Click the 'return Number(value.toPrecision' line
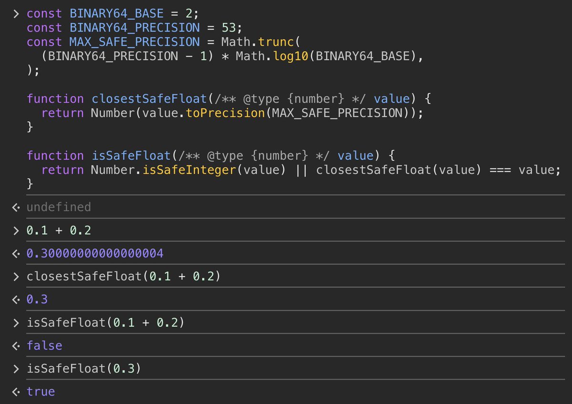572x404 pixels. pos(232,113)
